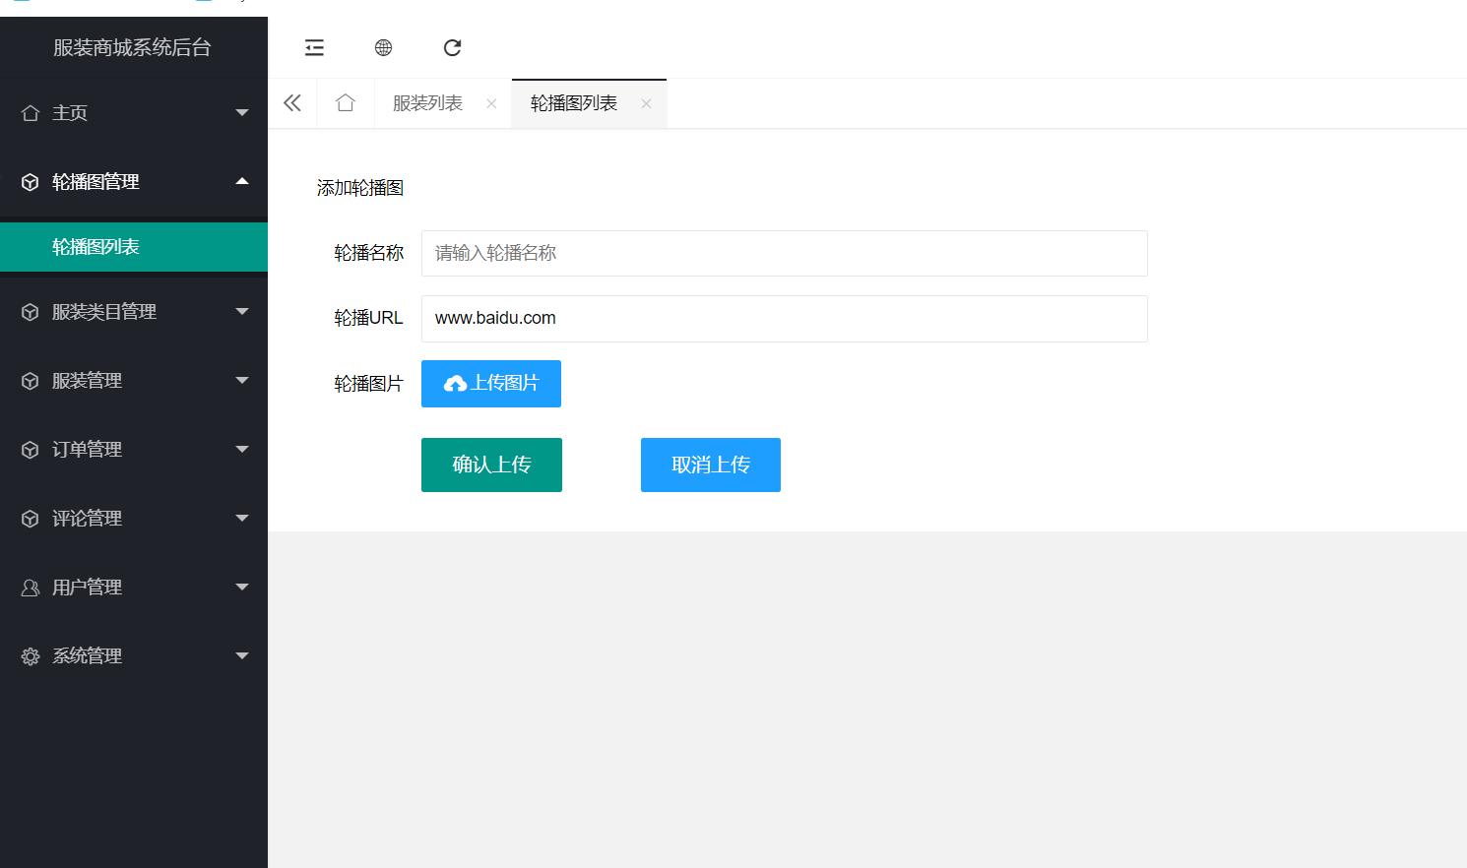Click the gear icon beside 系统管理
This screenshot has height=868, width=1467.
click(x=31, y=656)
